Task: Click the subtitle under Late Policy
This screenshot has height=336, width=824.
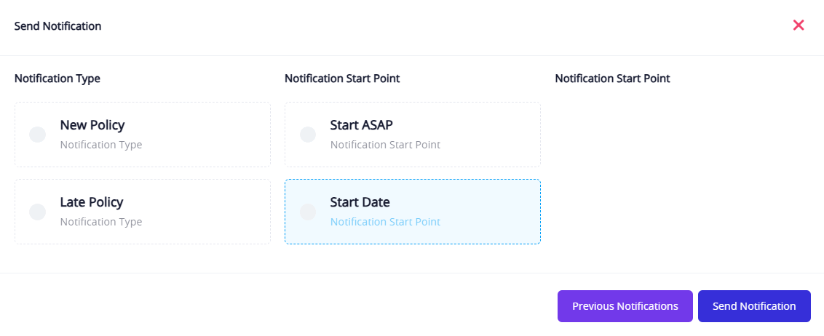Action: pyautogui.click(x=101, y=222)
